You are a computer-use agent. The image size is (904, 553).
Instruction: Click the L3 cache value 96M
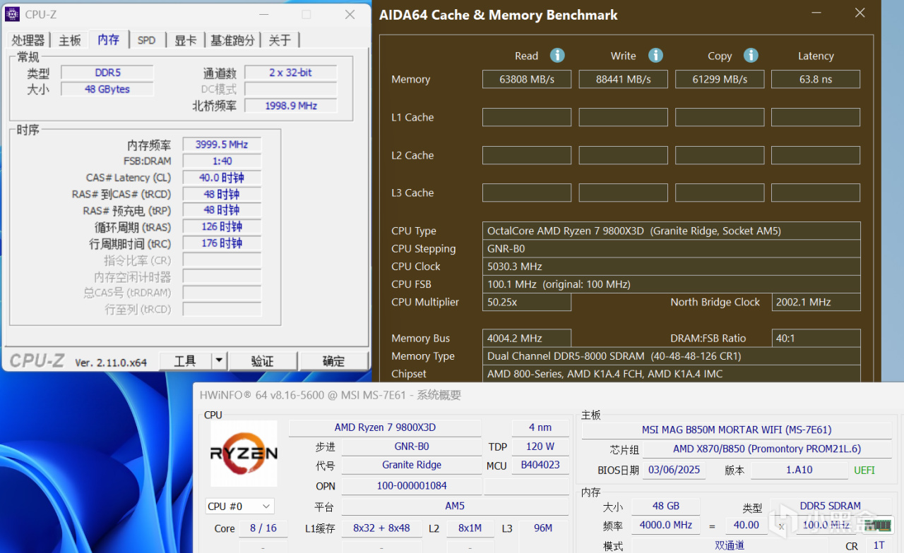[x=543, y=528]
